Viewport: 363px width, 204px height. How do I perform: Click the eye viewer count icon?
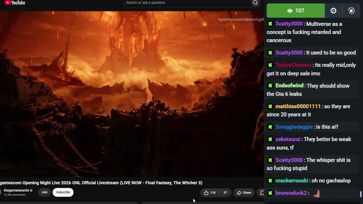(x=290, y=11)
